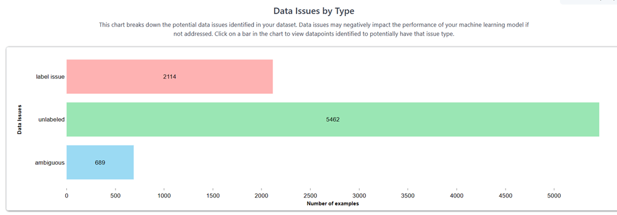This screenshot has height=215, width=617.
Task: Click the 4000 tick on x-axis
Action: [457, 195]
